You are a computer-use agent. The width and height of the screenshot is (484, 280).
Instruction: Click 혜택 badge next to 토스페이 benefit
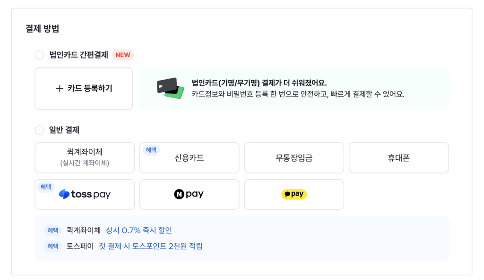click(x=53, y=246)
